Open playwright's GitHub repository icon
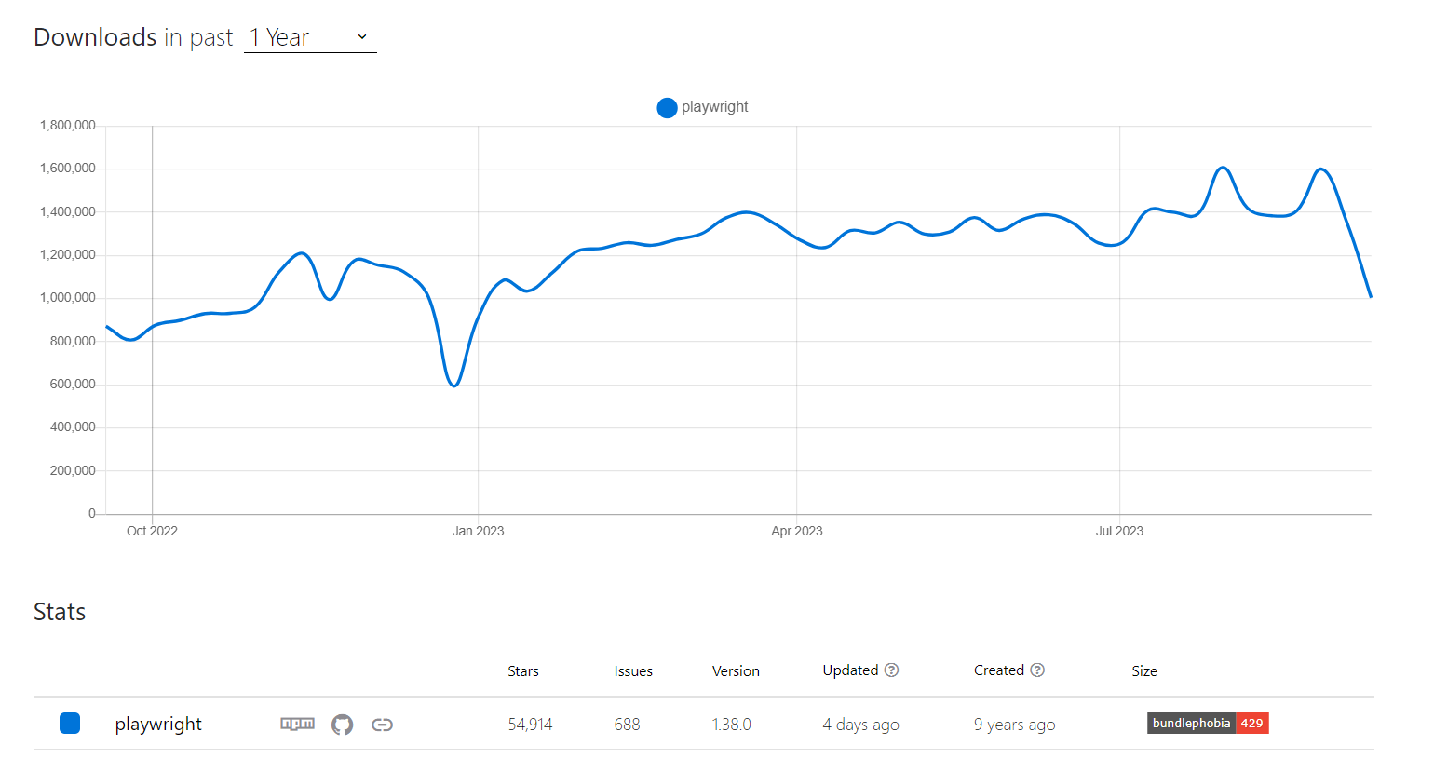Image resolution: width=1434 pixels, height=772 pixels. point(343,725)
